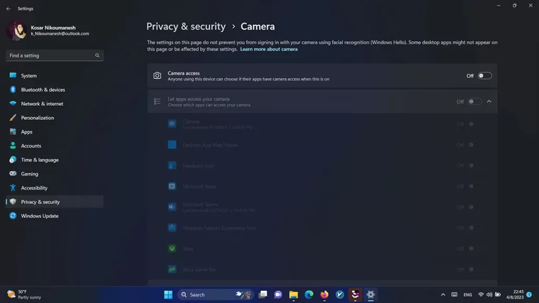Open File Explorer from the taskbar
Screen dimensions: 539x303
point(294,295)
